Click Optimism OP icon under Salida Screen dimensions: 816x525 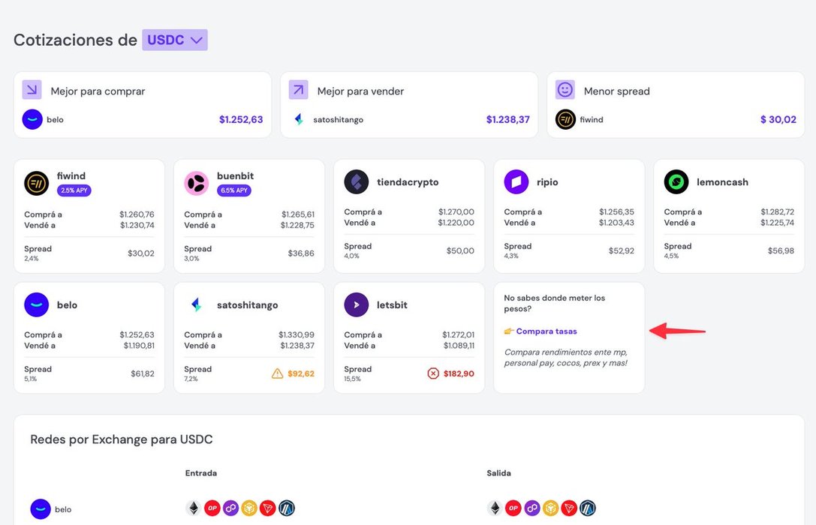513,508
